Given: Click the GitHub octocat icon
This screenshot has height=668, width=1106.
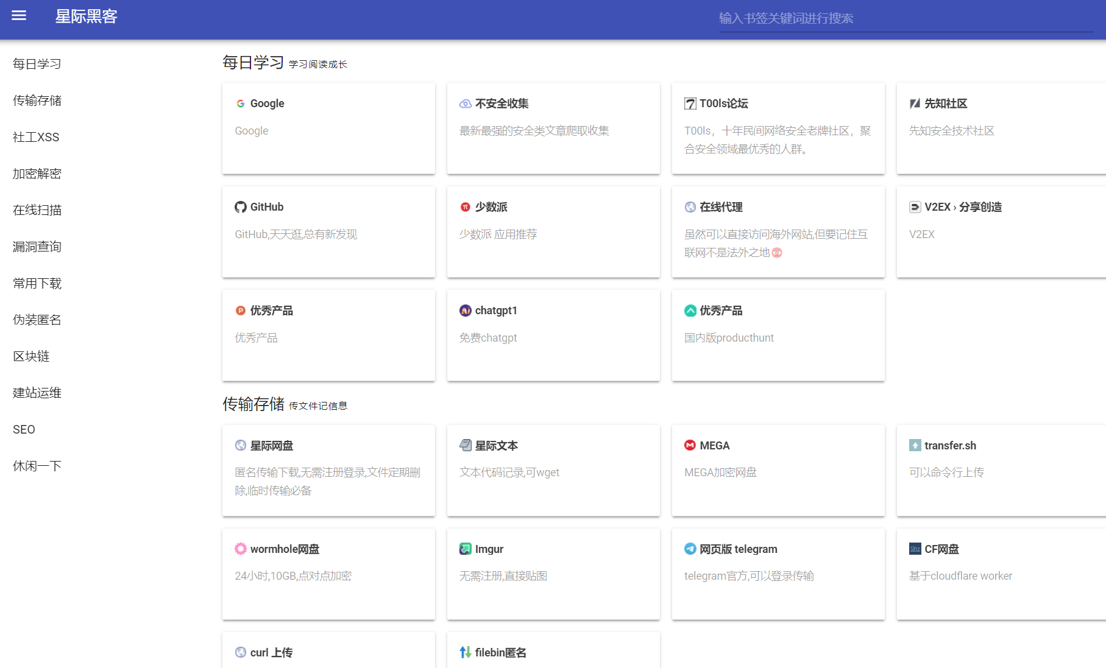Looking at the screenshot, I should [241, 207].
